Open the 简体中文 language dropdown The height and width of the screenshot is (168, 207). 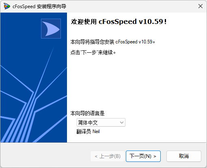[x=101, y=123]
